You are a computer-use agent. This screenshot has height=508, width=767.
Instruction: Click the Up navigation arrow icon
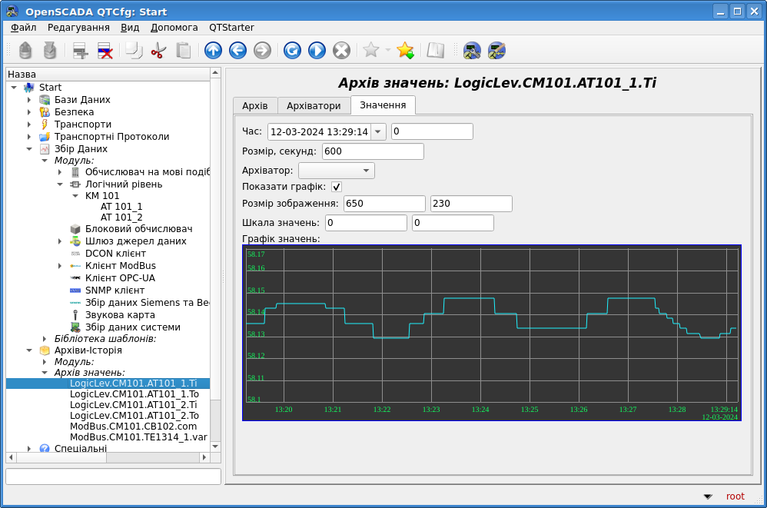[213, 51]
